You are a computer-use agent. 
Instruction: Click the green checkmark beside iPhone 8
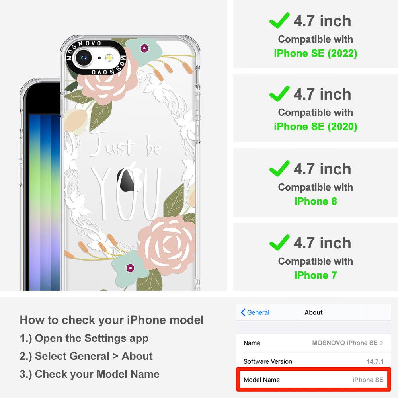coord(279,168)
